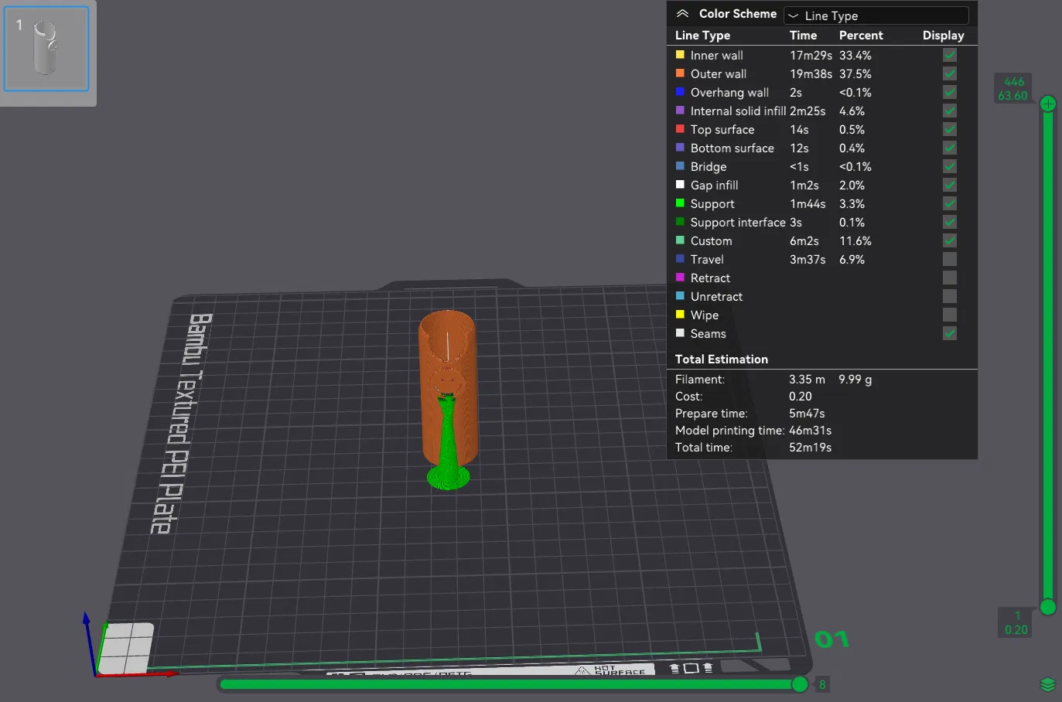Image resolution: width=1062 pixels, height=702 pixels.
Task: Click the move slider value box showing 8
Action: pos(822,684)
